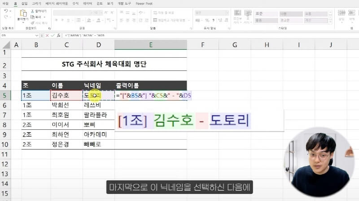Switch to the 페이지 레이아웃 tab
Screen dimensions: 359x201
(57, 4)
